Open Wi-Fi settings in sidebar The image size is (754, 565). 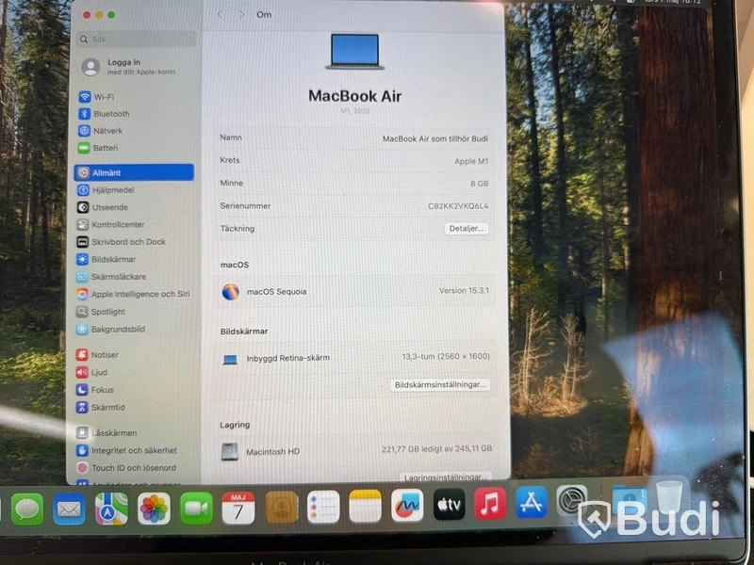coord(96,97)
